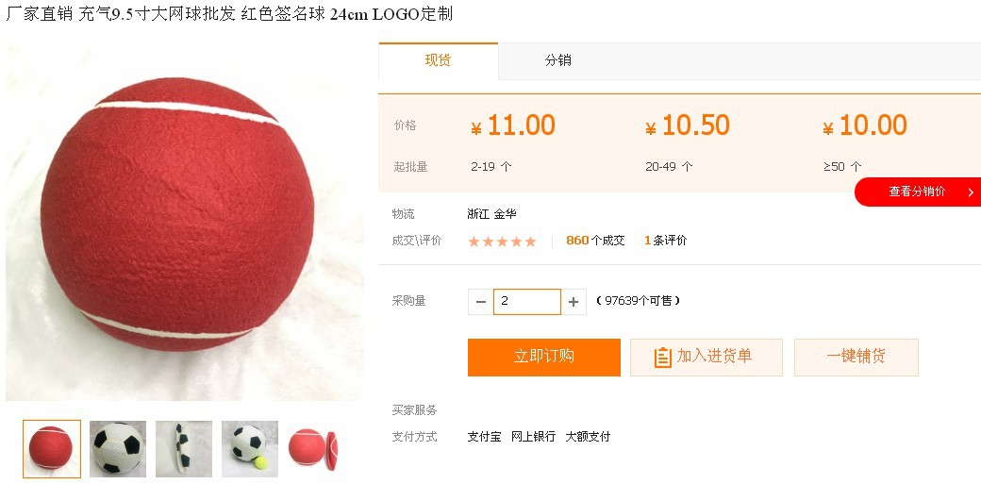The width and height of the screenshot is (981, 484).
Task: Switch to the 分销 tab
Action: point(557,60)
